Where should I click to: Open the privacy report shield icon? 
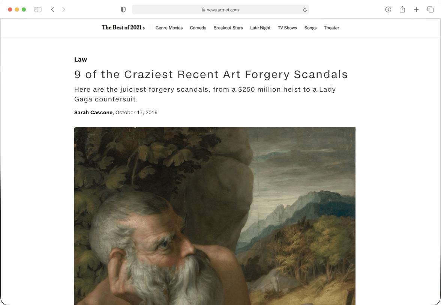click(x=123, y=9)
